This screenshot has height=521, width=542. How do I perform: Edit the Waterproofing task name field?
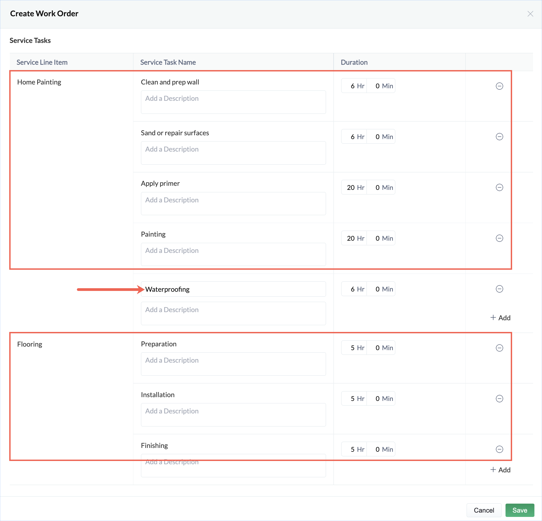point(233,289)
